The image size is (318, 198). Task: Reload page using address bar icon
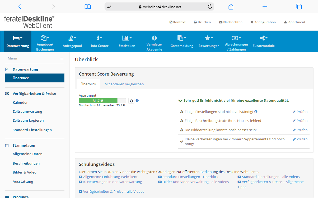210,7
